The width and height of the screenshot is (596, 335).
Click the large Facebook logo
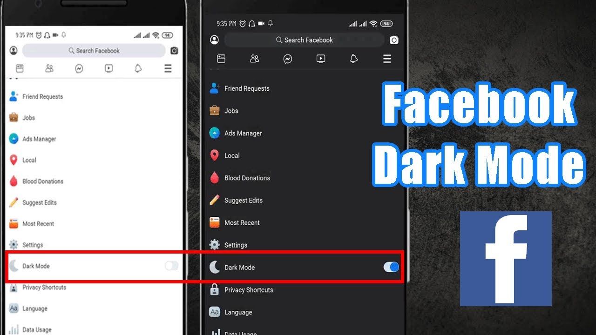506,259
